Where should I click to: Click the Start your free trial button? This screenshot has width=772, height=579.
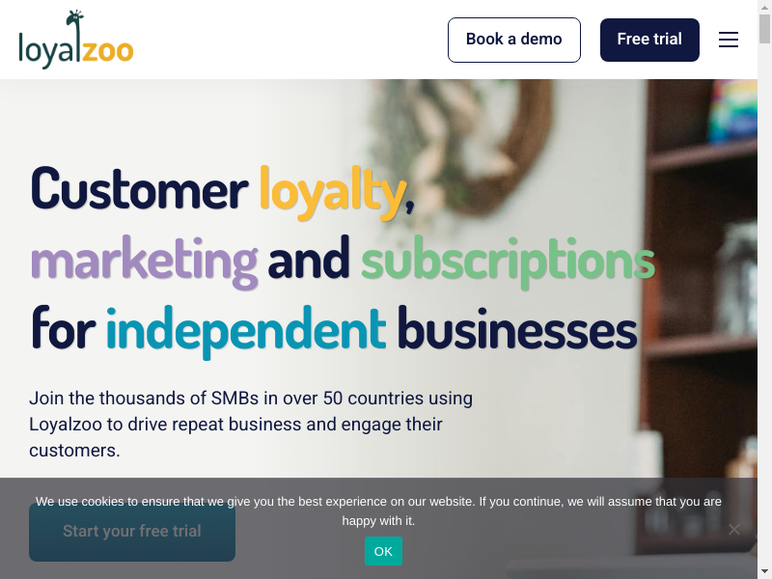pyautogui.click(x=132, y=531)
